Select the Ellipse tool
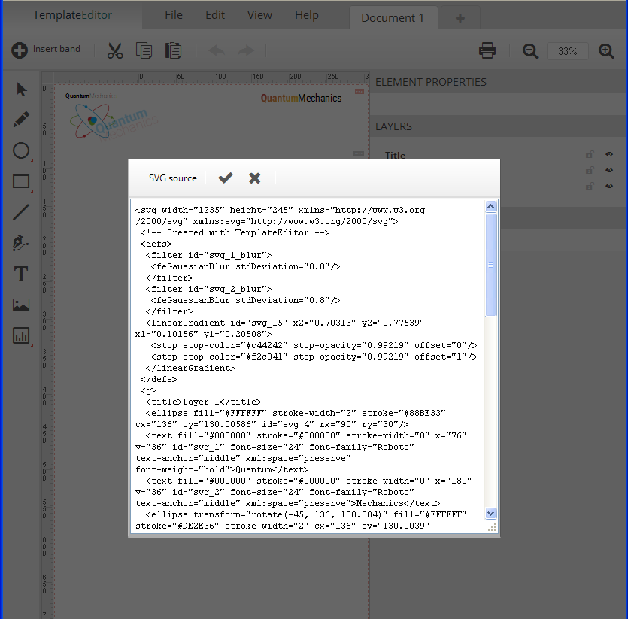 click(x=21, y=150)
